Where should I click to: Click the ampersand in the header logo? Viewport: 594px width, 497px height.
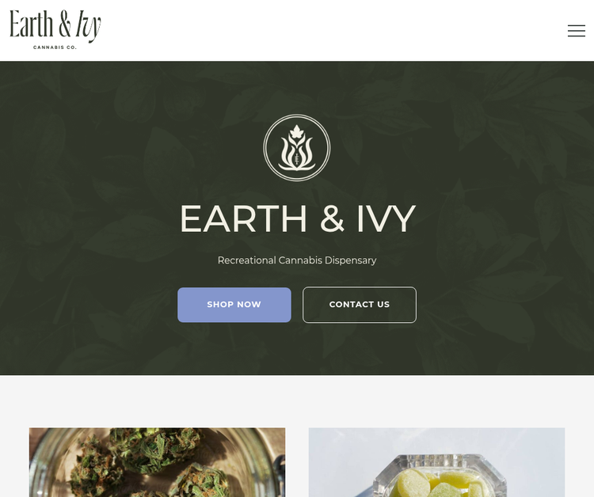coord(65,24)
